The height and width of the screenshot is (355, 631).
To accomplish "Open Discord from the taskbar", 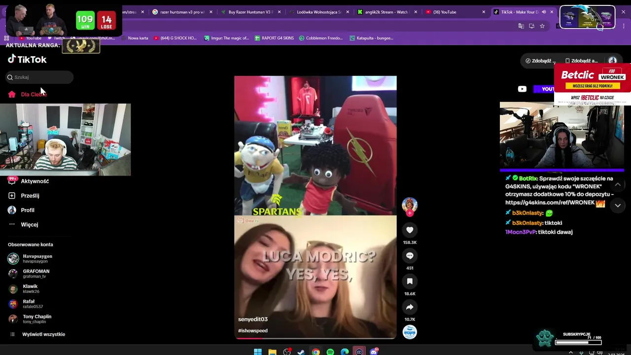I will click(374, 352).
